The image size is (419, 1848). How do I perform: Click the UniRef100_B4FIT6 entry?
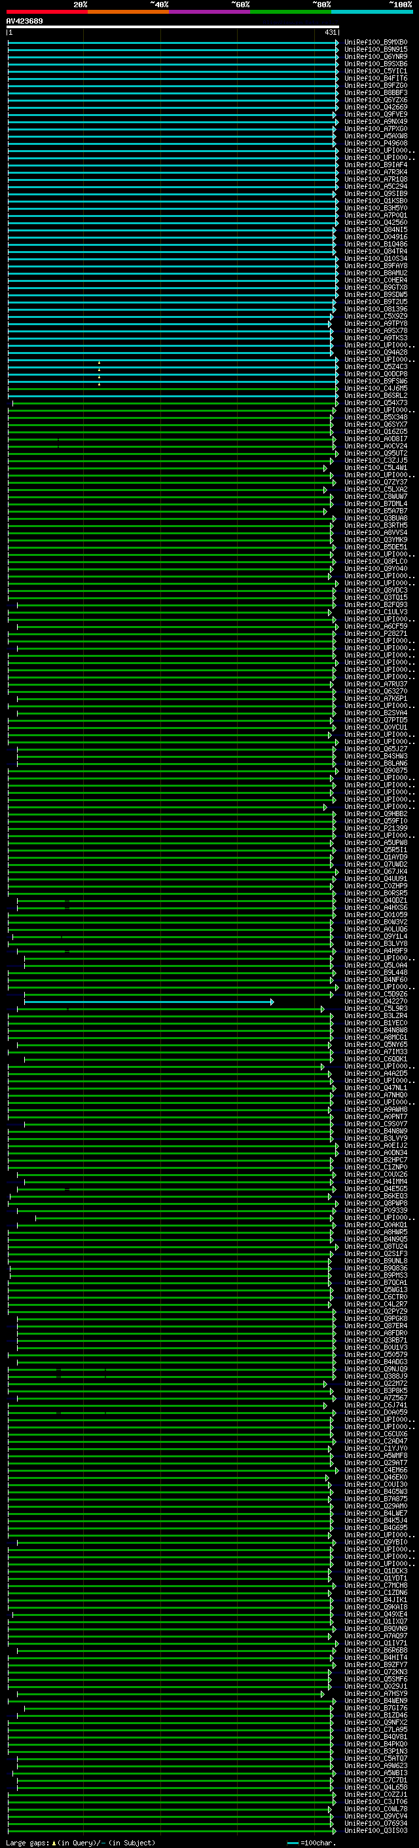tap(376, 78)
